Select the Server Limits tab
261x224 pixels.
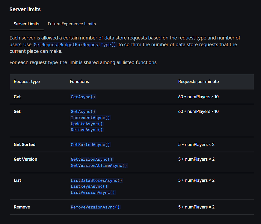pos(26,24)
